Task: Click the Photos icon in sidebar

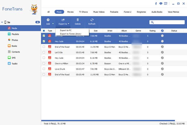Action: pyautogui.click(x=9, y=40)
